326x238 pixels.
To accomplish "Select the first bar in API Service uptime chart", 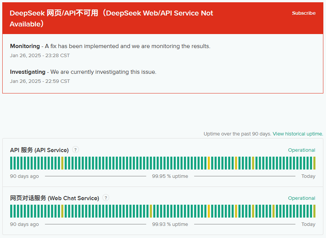I will (x=11, y=163).
